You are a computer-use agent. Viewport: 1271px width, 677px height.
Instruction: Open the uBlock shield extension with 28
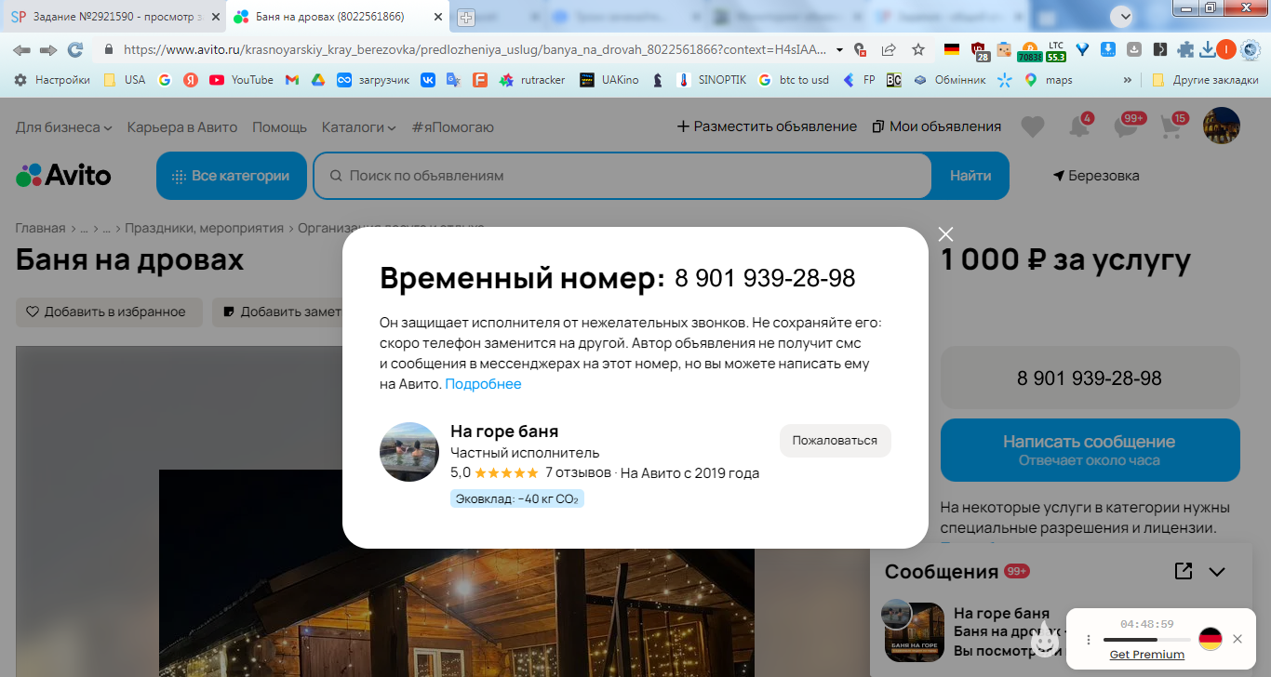(x=978, y=50)
